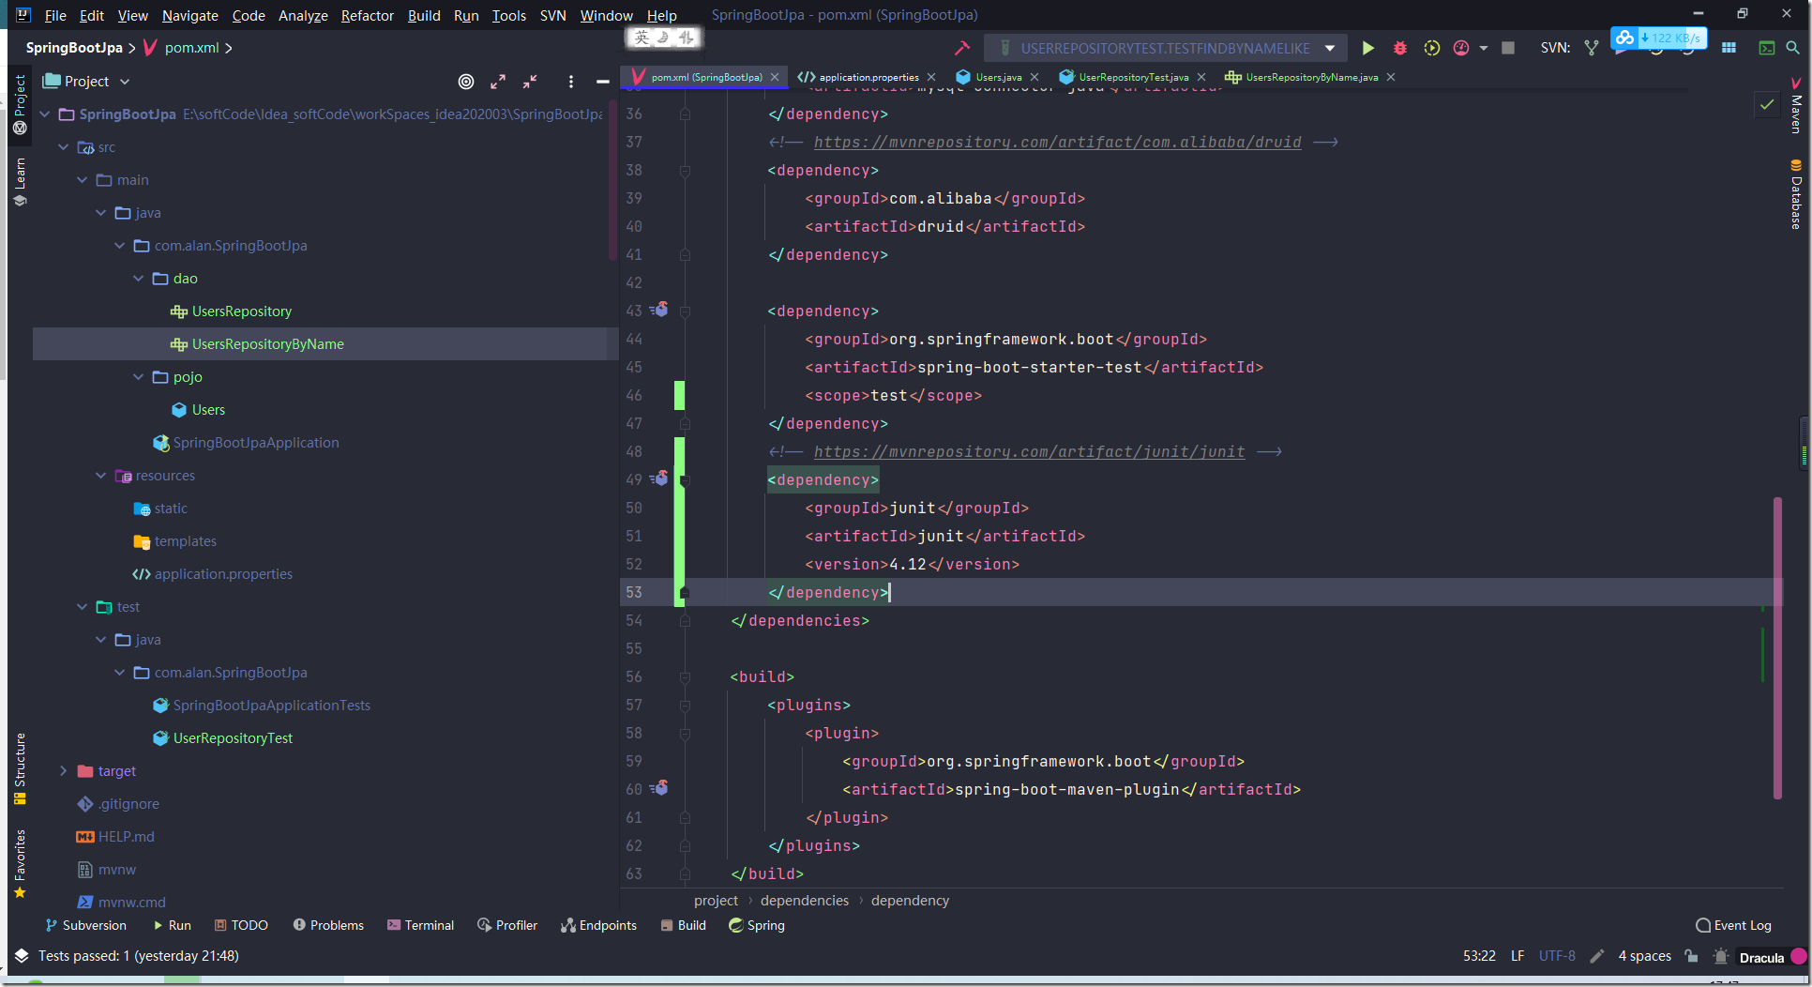
Task: Open the profiler options dropdown arrow
Action: (x=1484, y=48)
